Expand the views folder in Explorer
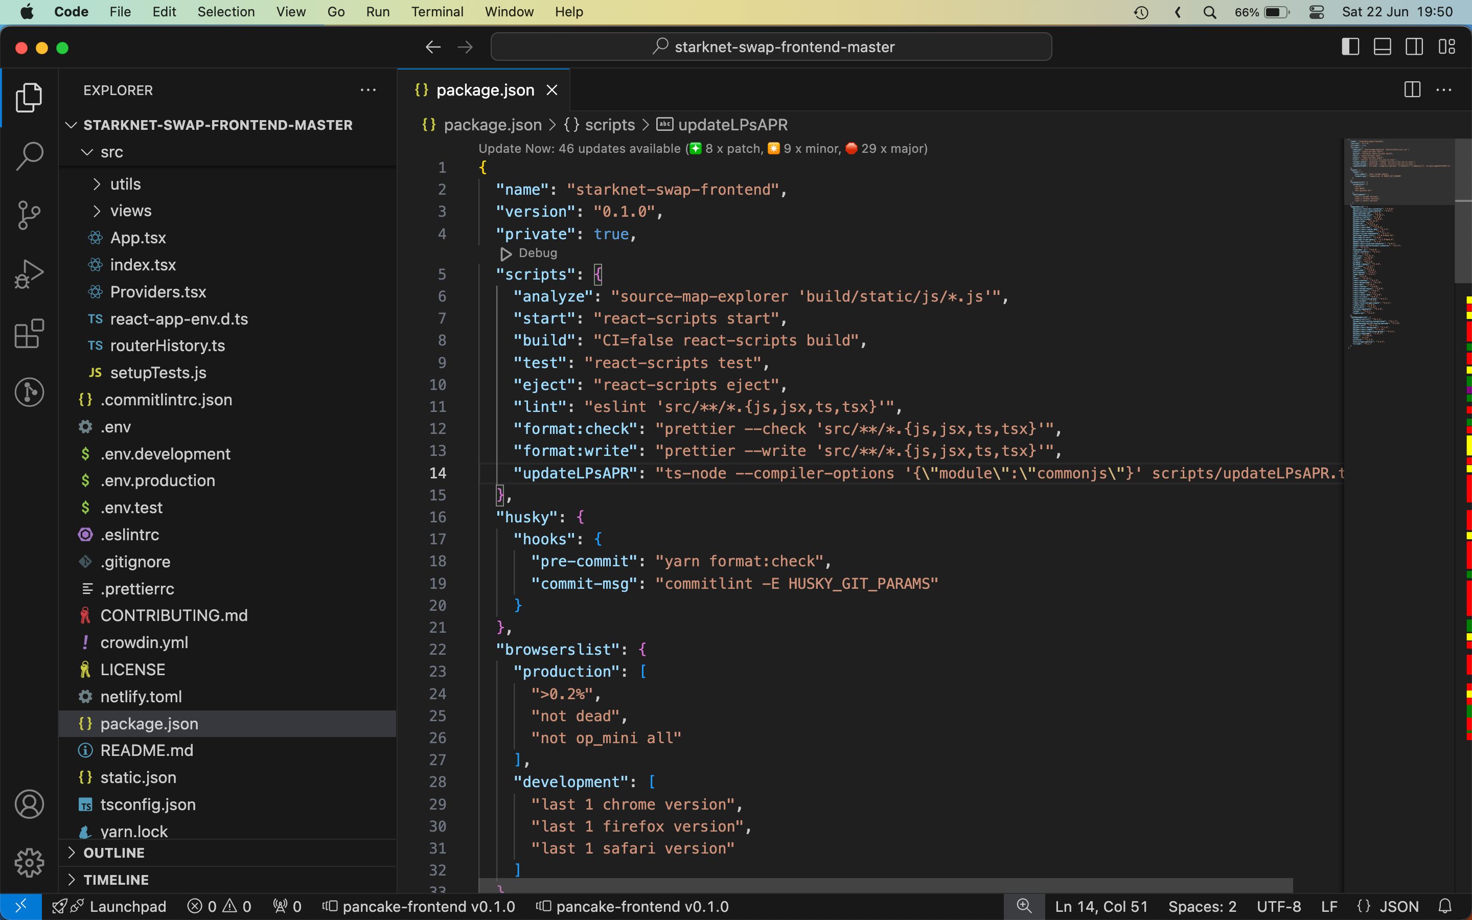Image resolution: width=1472 pixels, height=920 pixels. 130,211
